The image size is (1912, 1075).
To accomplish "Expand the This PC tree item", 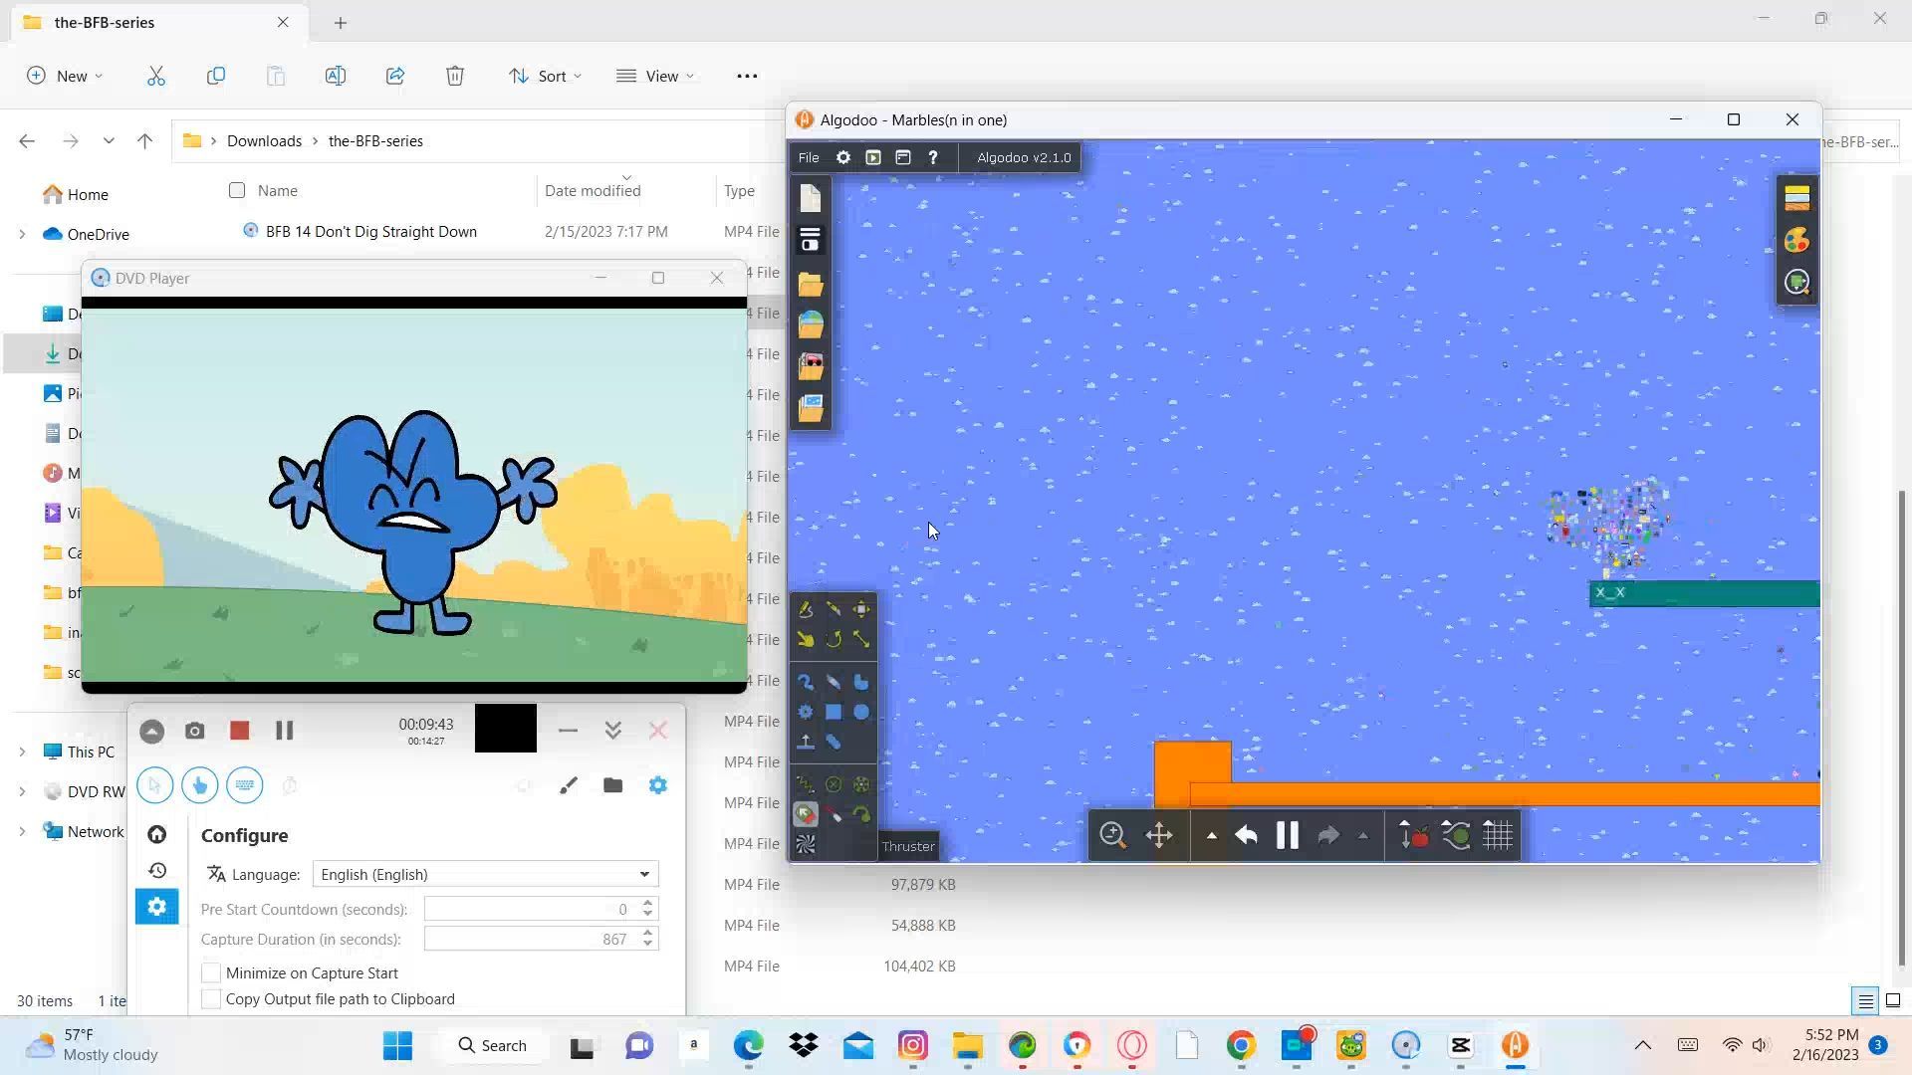I will pos(22,752).
